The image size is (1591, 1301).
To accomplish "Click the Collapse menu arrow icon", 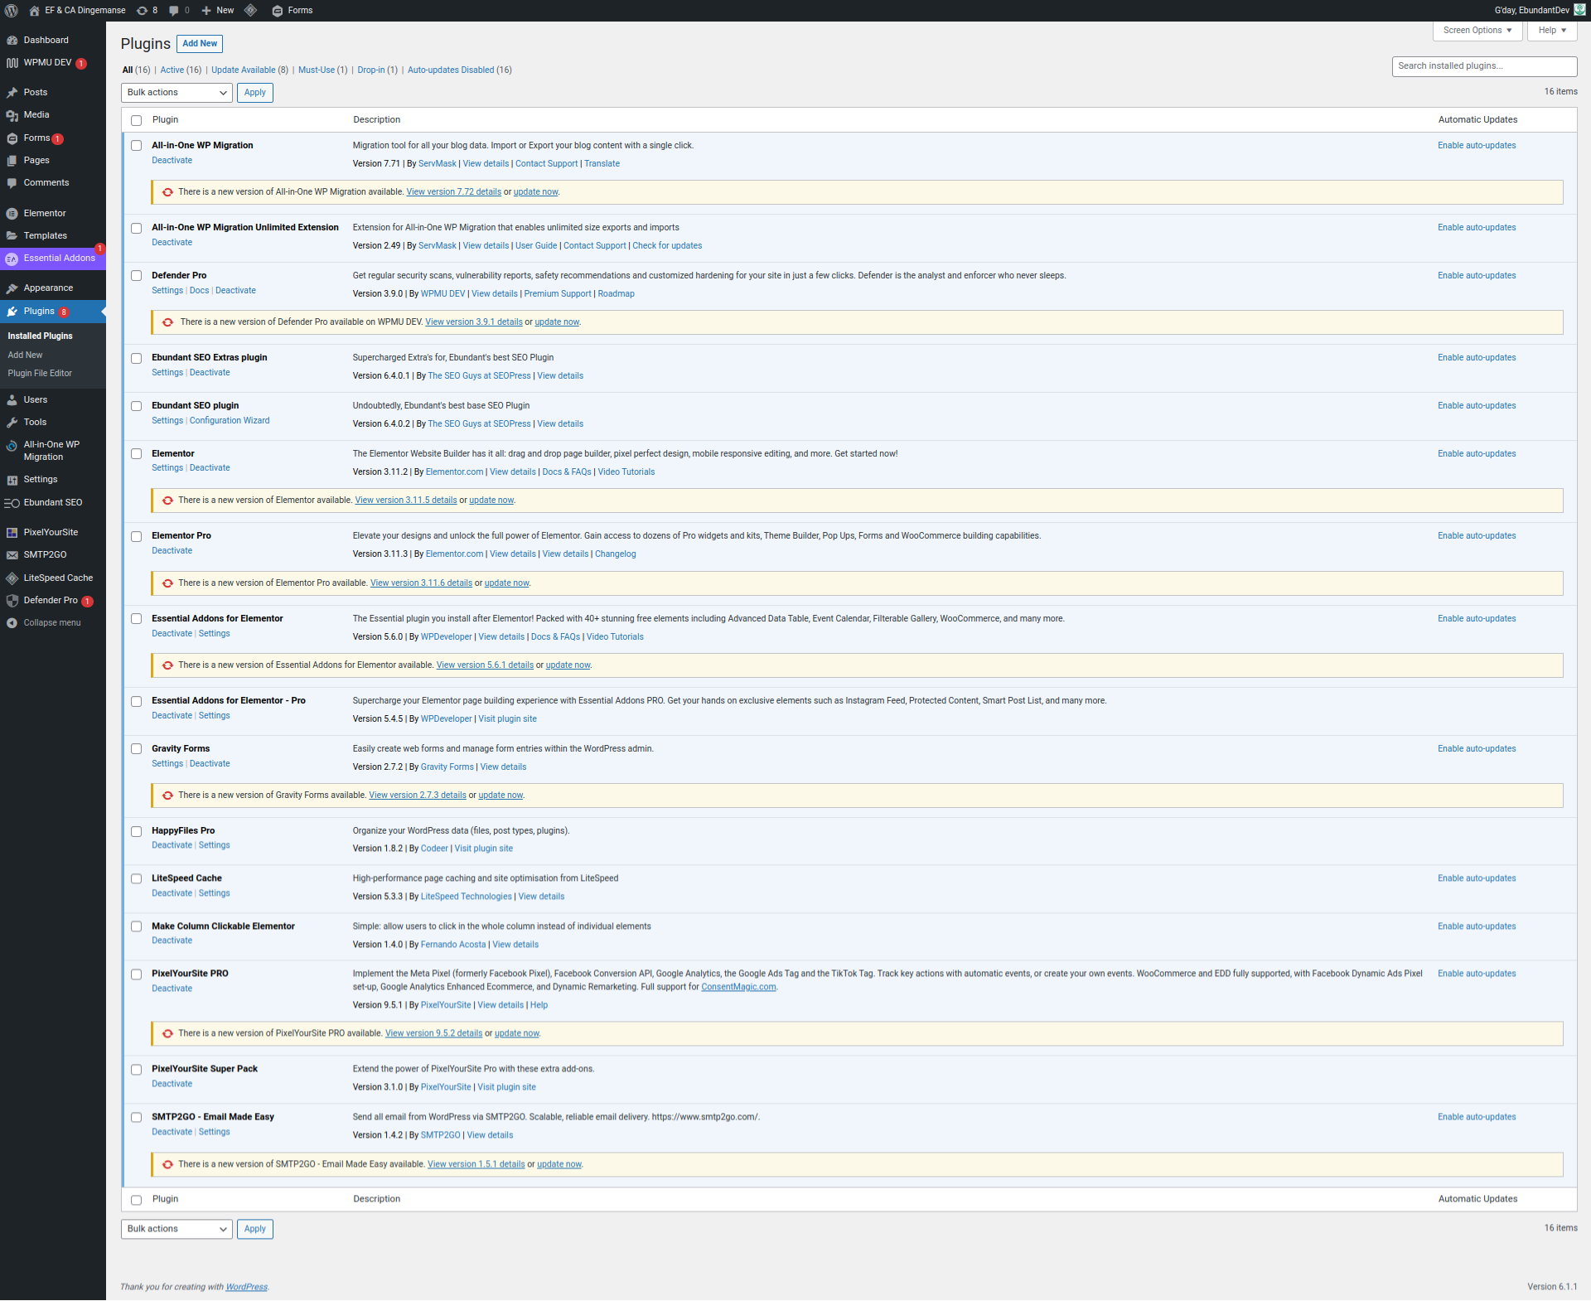I will coord(12,622).
